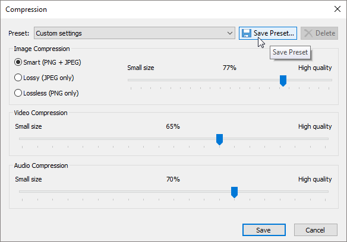Click the image compression slider thumb
347x242 pixels.
tap(283, 81)
